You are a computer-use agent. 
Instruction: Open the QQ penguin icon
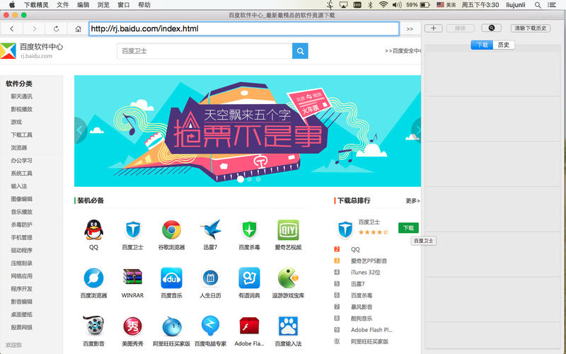pyautogui.click(x=93, y=229)
